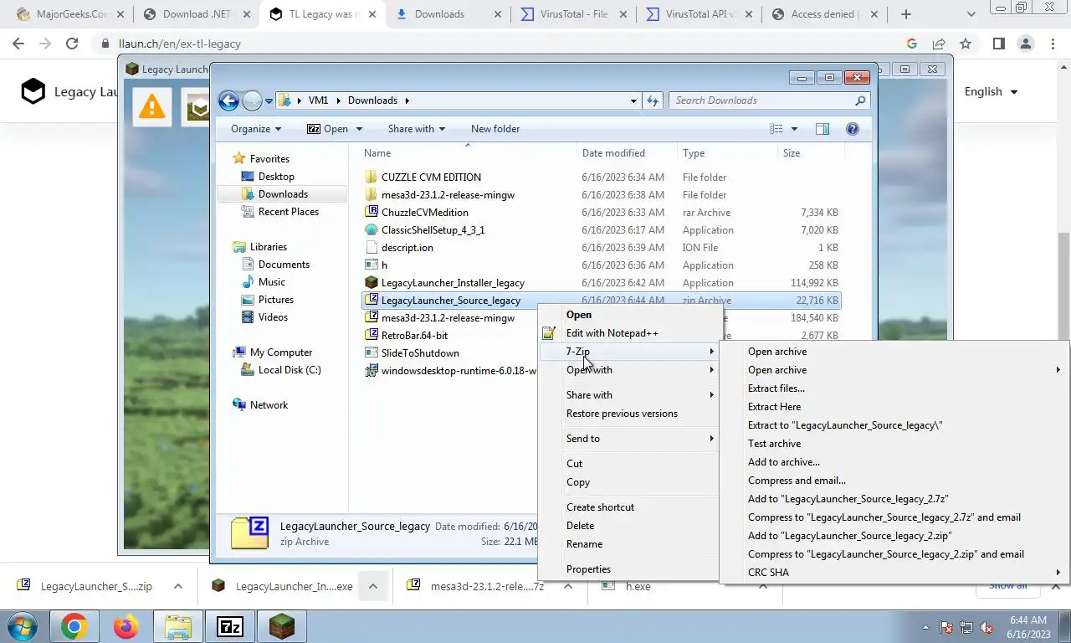Screen dimensions: 1071x643
Task: Select Edit with Notepad++
Action: pyautogui.click(x=612, y=333)
